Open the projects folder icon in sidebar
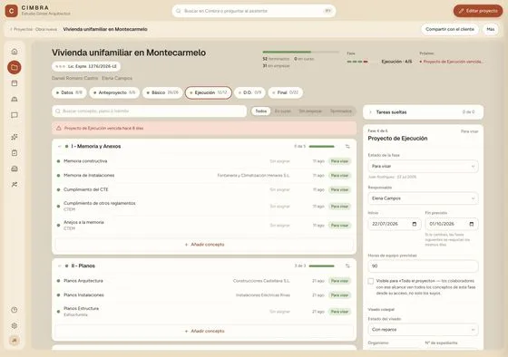This screenshot has height=357, width=508. click(x=15, y=67)
